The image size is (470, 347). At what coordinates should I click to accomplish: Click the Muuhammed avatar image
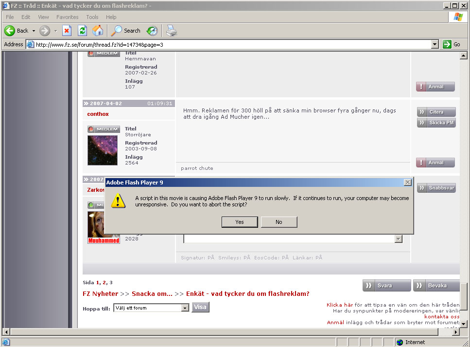pyautogui.click(x=104, y=227)
